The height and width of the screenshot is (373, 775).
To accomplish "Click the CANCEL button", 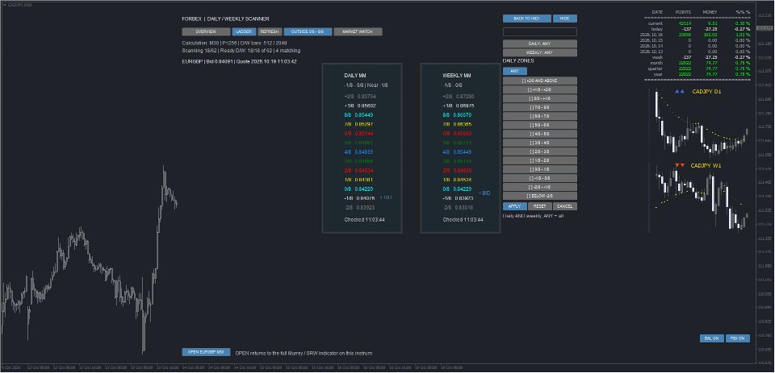I will (565, 206).
